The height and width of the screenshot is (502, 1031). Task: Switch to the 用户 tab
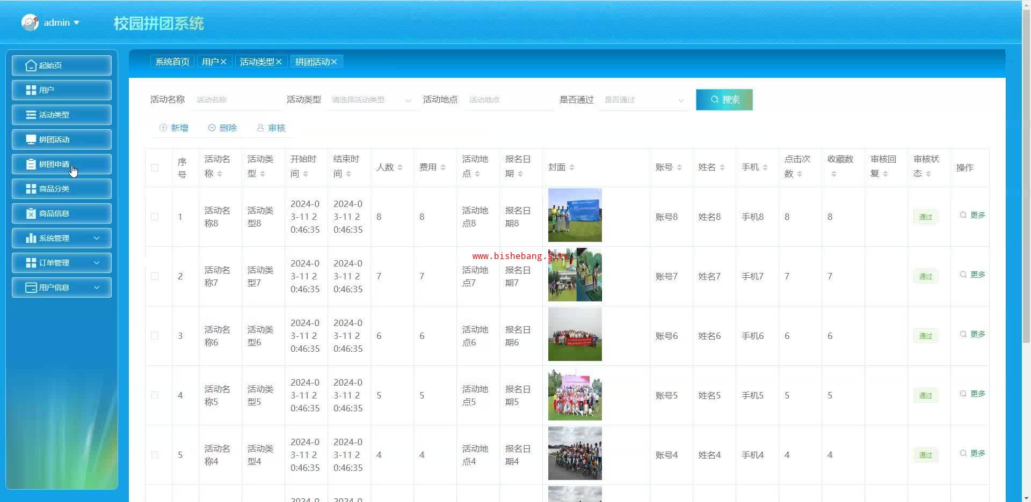[210, 62]
